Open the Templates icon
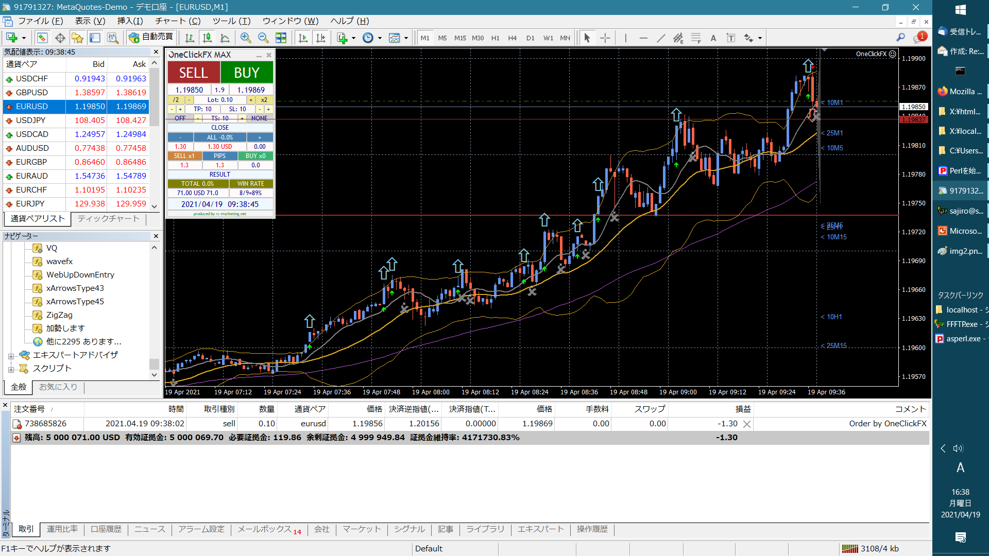This screenshot has height=556, width=989. coord(394,38)
